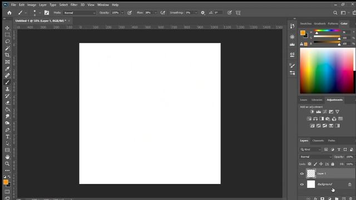356x200 pixels.
Task: Open the brush Mode dropdown
Action: coord(80,13)
